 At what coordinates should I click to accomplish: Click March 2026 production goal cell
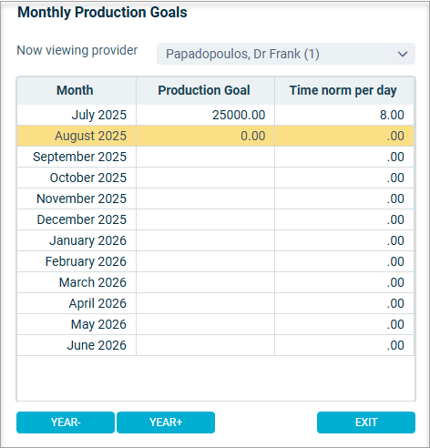pyautogui.click(x=206, y=282)
